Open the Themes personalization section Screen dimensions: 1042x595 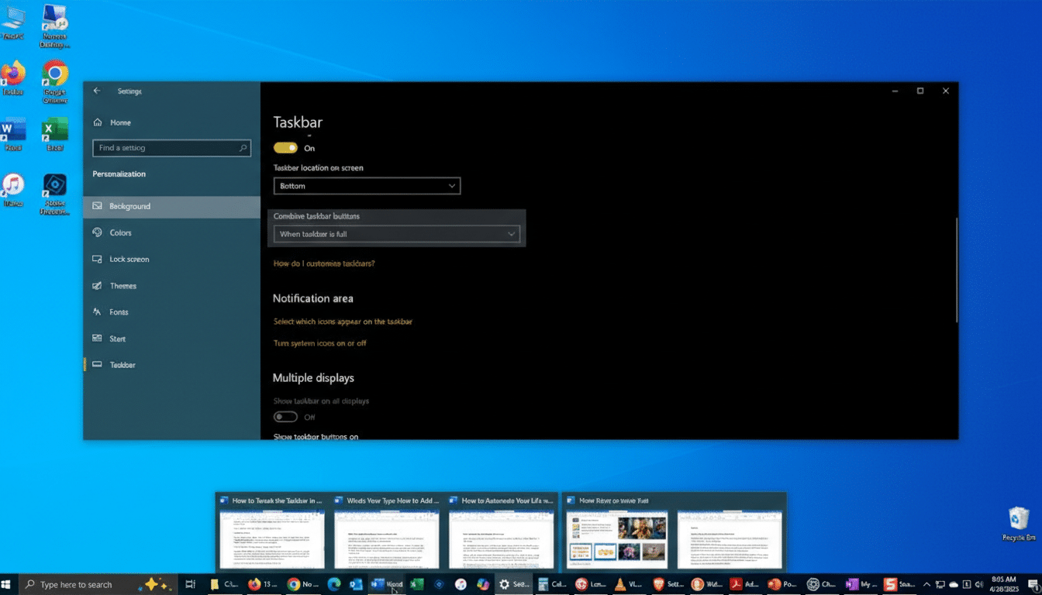pyautogui.click(x=122, y=285)
